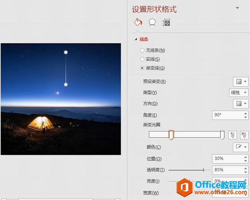Image resolution: width=250 pixels, height=200 pixels.
Task: Select the bottom handle of the line shape
Action: (x=66, y=84)
